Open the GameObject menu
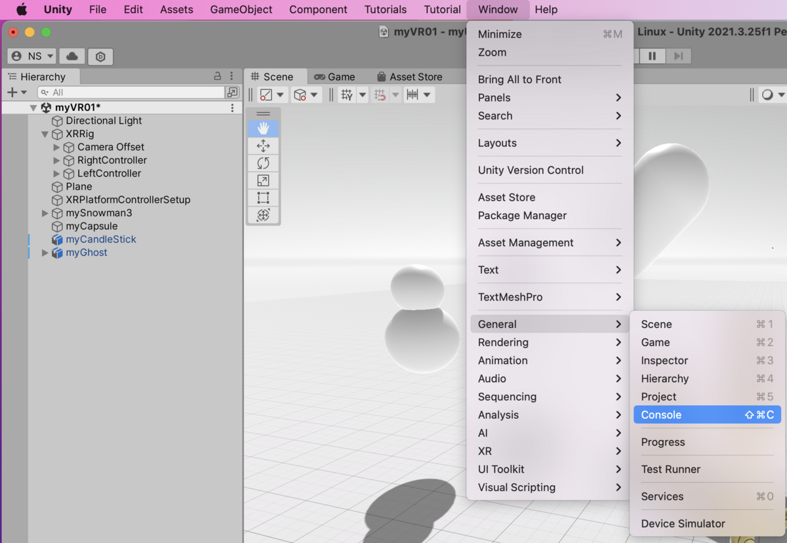Screen dimensions: 787x543 pos(241,9)
